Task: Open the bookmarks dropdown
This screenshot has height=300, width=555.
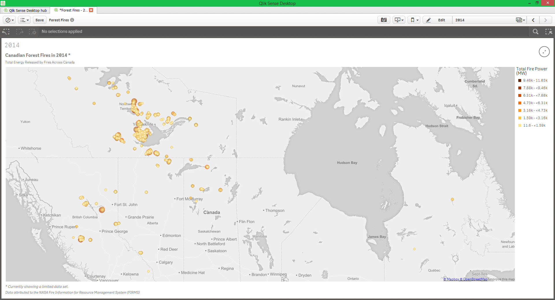Action: [414, 20]
